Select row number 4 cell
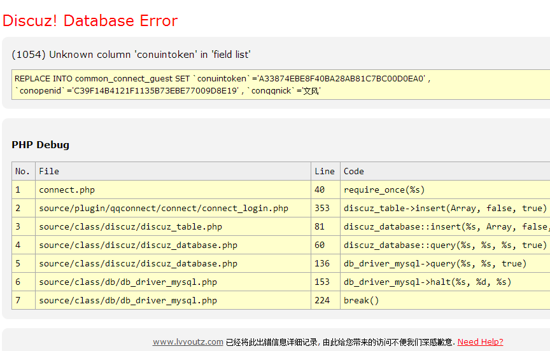Screen dimensions: 550x351 pos(24,245)
